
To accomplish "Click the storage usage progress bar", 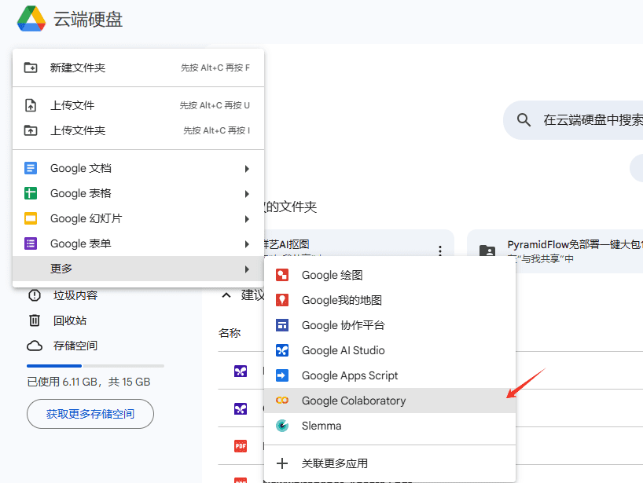I will point(95,365).
